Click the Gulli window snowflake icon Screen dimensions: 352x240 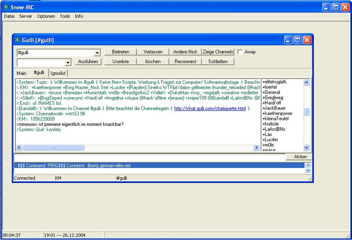(17, 40)
